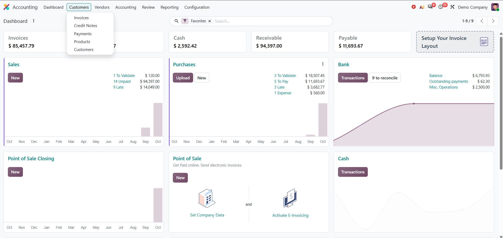Open the AI assistant icon

(x=422, y=7)
